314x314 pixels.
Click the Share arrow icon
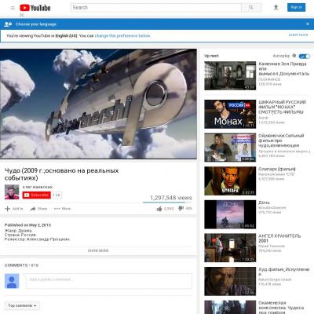coord(33,209)
